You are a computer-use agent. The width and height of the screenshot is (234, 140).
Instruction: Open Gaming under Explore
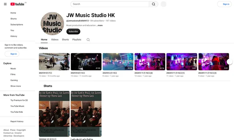pos(14,80)
